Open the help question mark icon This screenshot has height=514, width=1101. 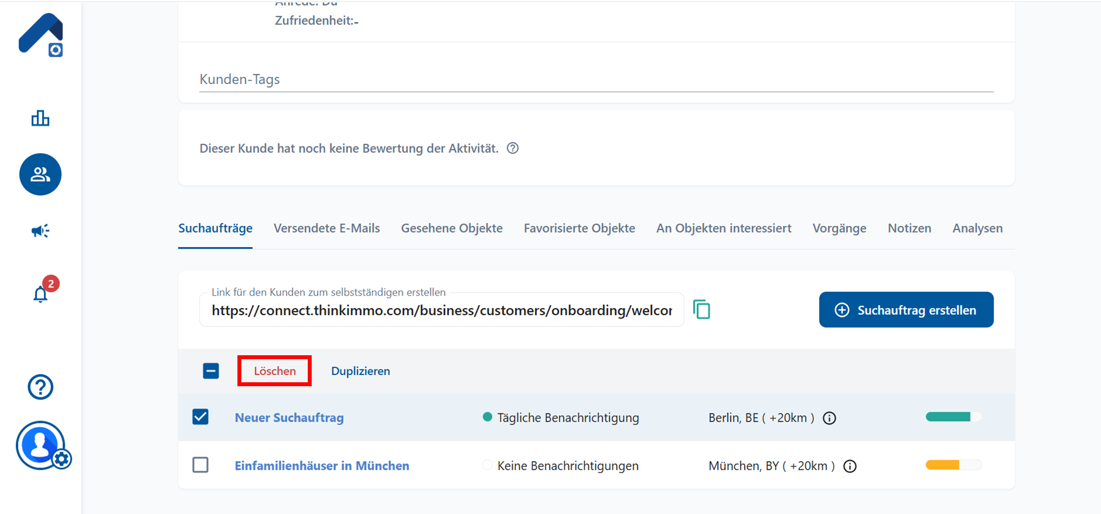point(40,387)
